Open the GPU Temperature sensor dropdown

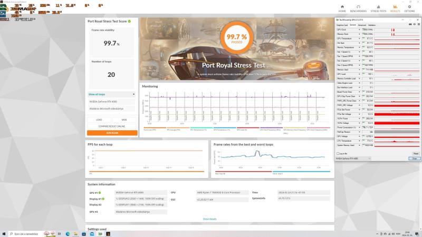tap(359, 38)
